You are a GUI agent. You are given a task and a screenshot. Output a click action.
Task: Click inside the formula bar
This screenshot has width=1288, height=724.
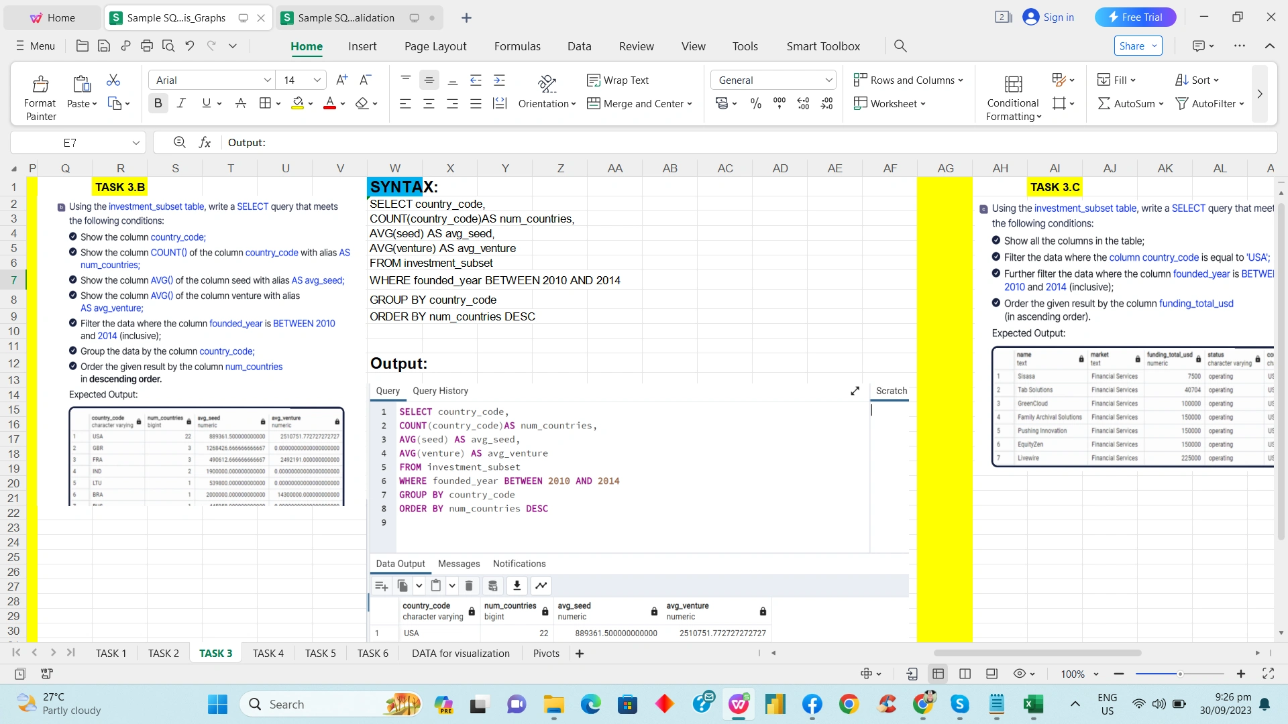tap(470, 142)
